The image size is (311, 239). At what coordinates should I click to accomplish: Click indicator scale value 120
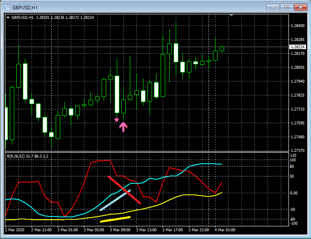[x=293, y=156]
